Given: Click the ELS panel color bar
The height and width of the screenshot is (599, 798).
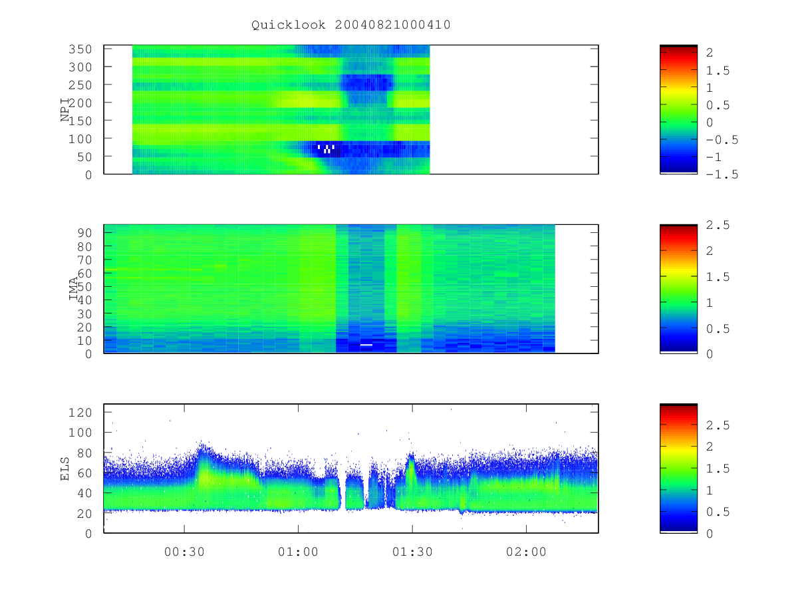Looking at the screenshot, I should coord(678,468).
